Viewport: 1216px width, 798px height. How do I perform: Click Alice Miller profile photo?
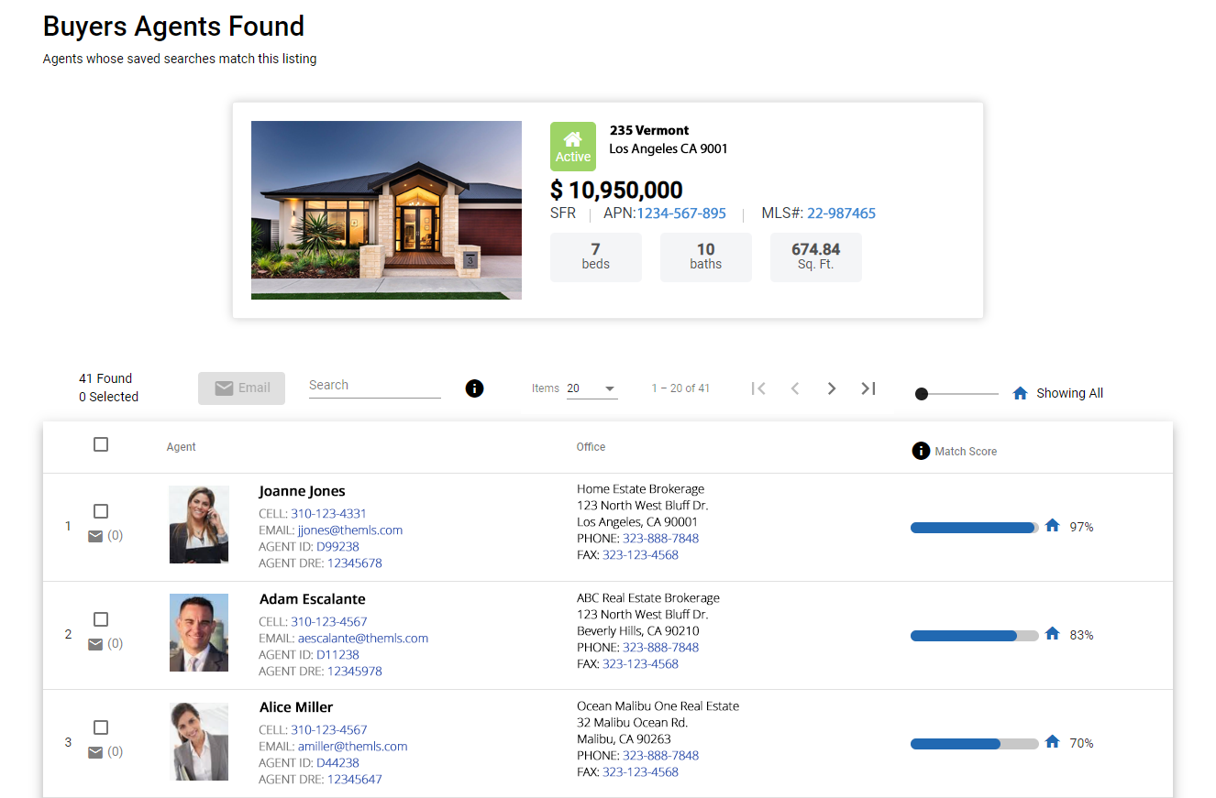click(x=199, y=741)
